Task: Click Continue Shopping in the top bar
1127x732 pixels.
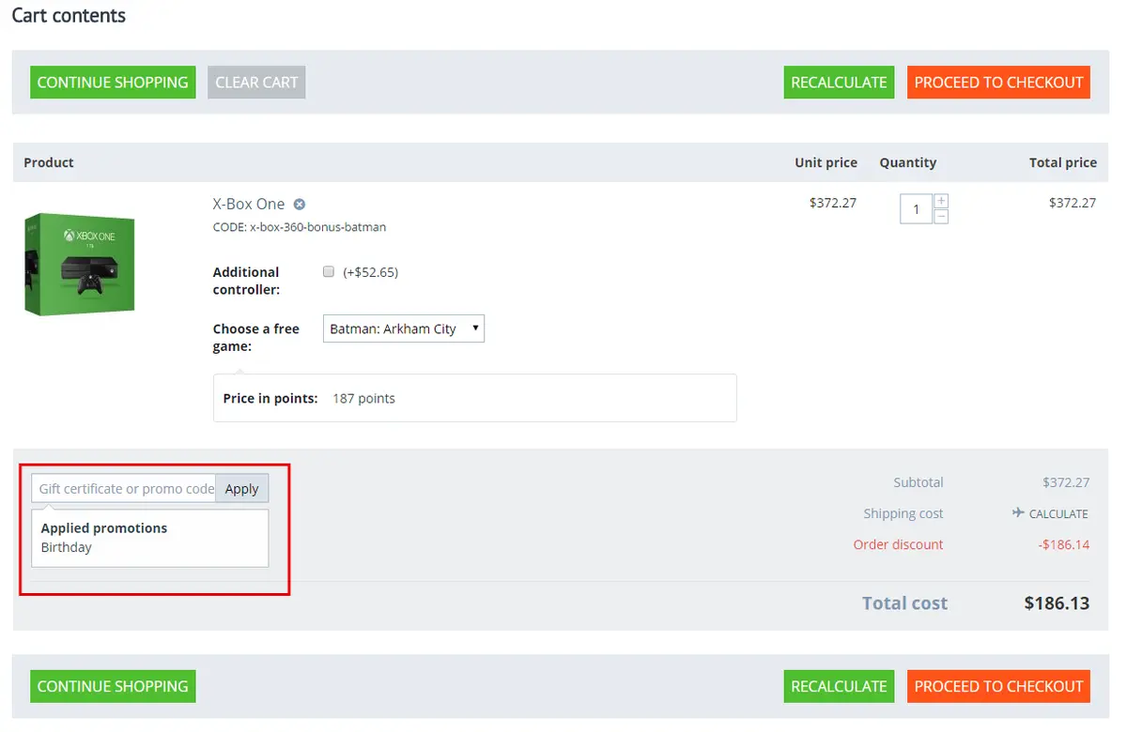Action: (113, 83)
